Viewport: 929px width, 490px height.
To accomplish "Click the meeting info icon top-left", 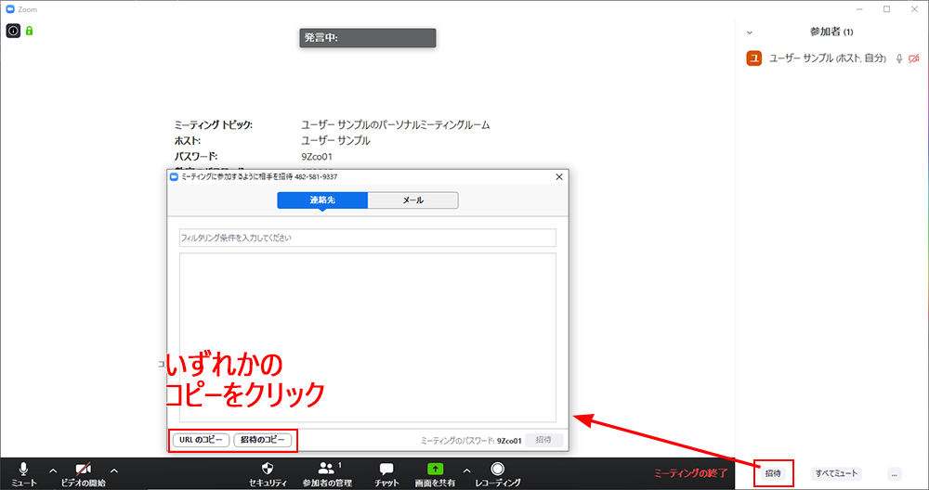I will (x=14, y=31).
